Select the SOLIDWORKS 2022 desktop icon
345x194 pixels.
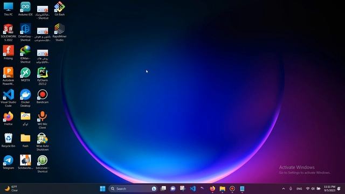[9, 32]
